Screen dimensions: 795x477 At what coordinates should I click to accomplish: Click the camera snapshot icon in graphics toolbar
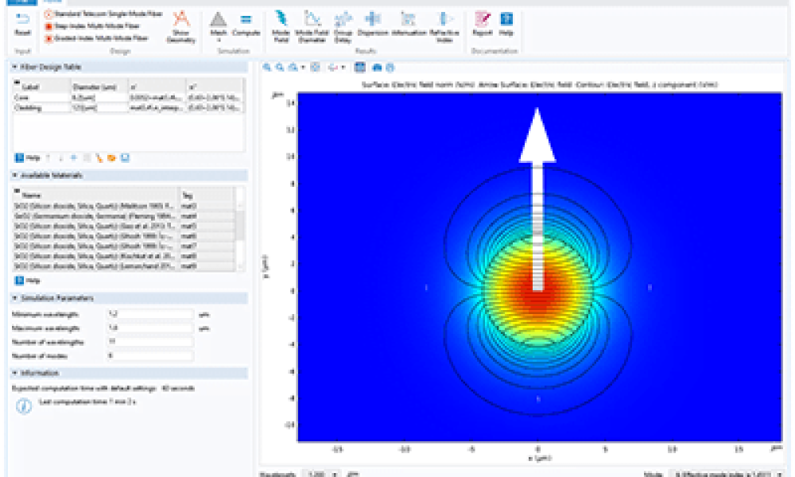[x=377, y=67]
